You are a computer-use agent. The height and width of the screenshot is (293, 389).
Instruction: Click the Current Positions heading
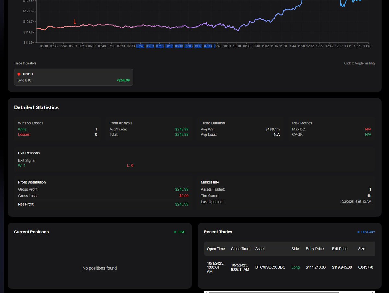coord(31,232)
